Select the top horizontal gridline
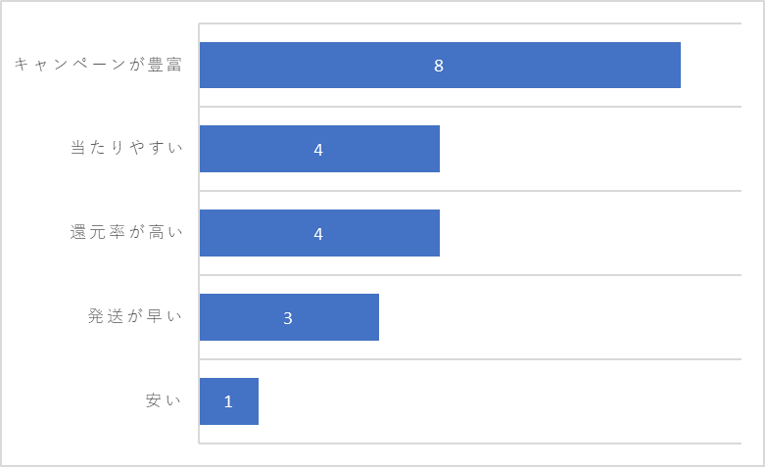The image size is (765, 467). tap(470, 23)
